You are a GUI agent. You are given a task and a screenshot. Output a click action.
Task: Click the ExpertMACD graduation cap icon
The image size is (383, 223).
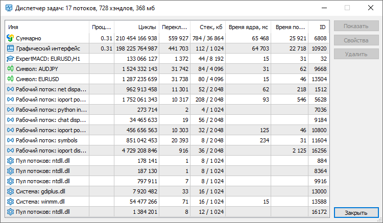click(10, 59)
